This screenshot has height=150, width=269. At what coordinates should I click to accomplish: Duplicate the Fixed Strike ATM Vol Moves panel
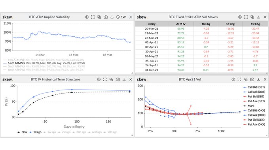[252, 17]
